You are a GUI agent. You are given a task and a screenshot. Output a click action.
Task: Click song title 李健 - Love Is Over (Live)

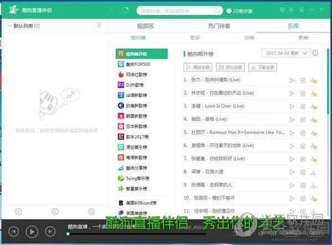(x=217, y=106)
